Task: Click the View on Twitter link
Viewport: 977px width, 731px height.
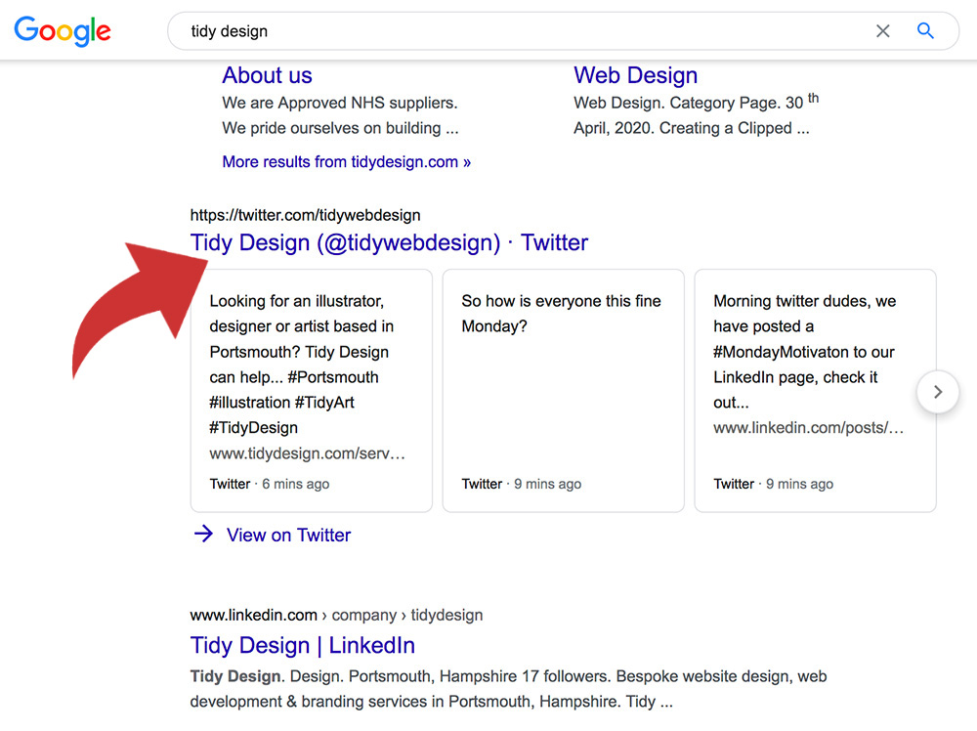Action: (x=288, y=536)
